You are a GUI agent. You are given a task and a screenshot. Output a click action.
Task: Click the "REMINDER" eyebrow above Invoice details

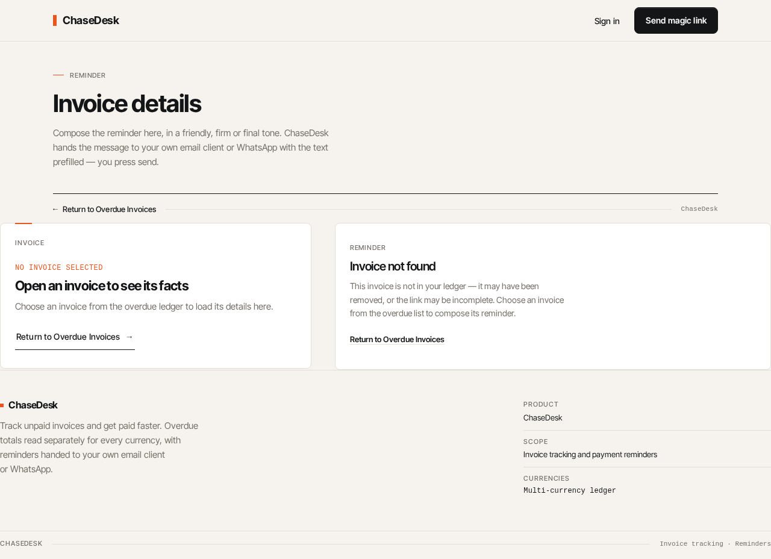[87, 75]
